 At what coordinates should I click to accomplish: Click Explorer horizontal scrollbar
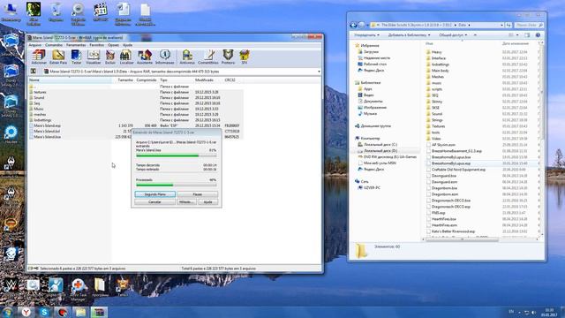[x=462, y=239]
